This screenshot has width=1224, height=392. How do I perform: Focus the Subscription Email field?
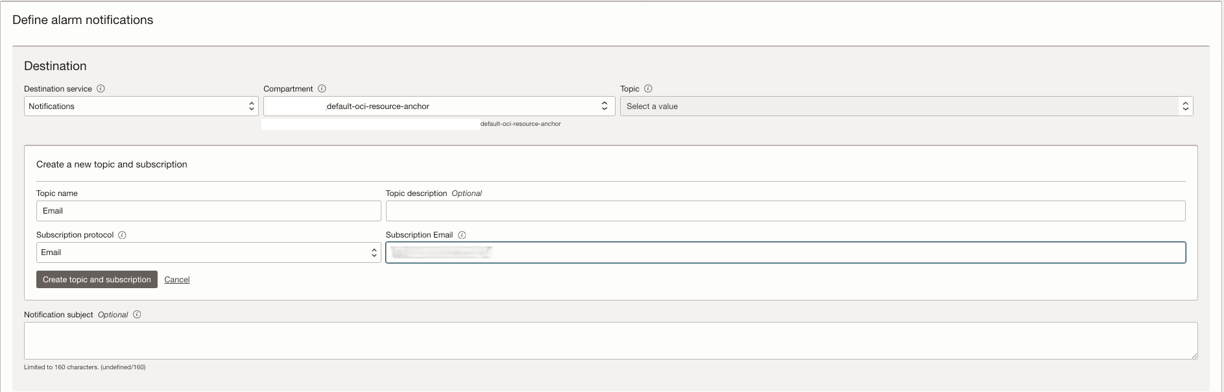[x=786, y=252]
